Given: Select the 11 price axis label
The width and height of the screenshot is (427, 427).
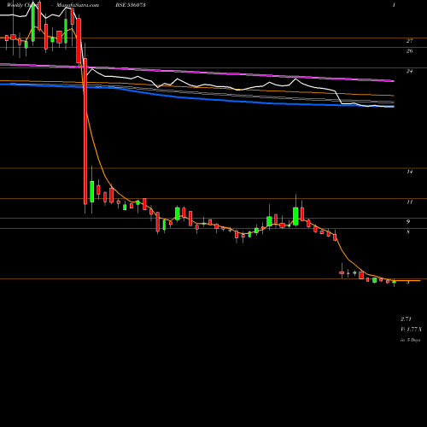Looking at the screenshot, I should click(409, 202).
